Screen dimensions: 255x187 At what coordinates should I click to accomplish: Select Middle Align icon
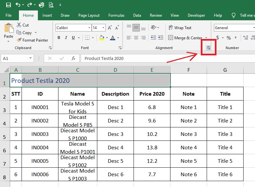pyautogui.click(x=136, y=28)
